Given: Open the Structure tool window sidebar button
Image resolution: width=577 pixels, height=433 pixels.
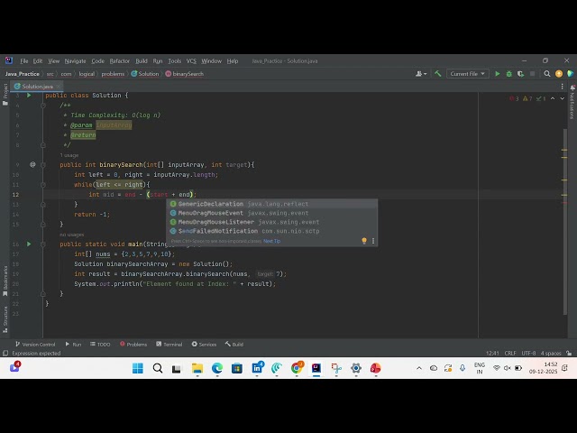Looking at the screenshot, I should (x=5, y=319).
